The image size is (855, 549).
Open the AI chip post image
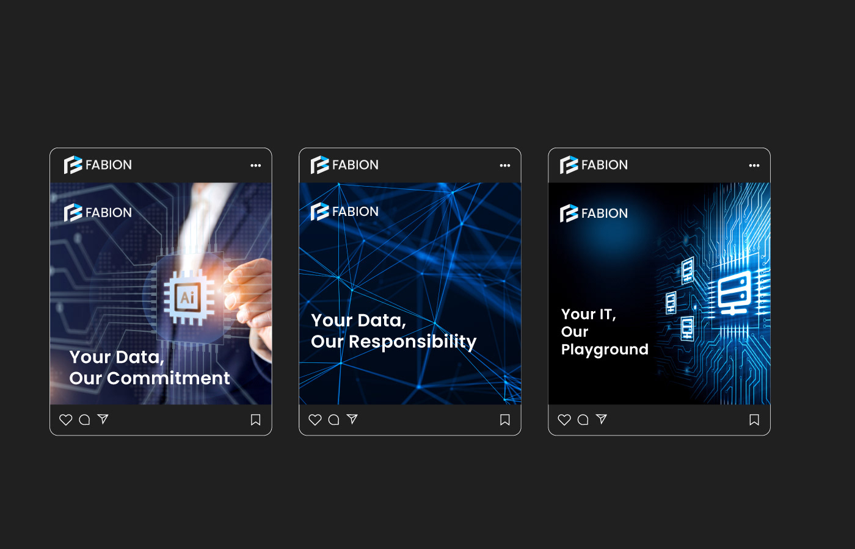coord(161,293)
